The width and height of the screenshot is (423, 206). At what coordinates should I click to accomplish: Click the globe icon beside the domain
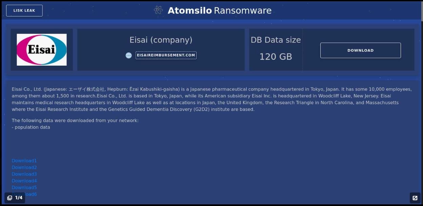128,55
